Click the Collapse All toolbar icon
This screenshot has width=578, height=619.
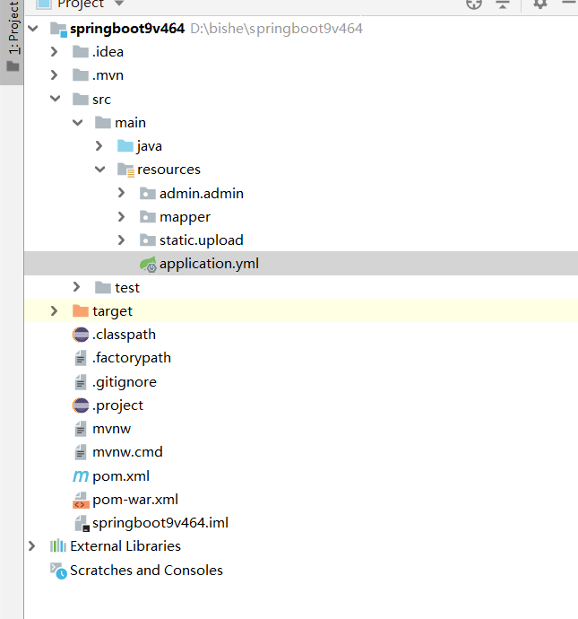tap(503, 4)
